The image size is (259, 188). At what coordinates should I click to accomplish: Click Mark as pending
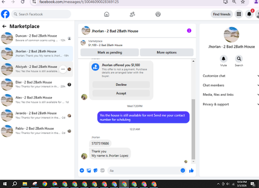110,52
